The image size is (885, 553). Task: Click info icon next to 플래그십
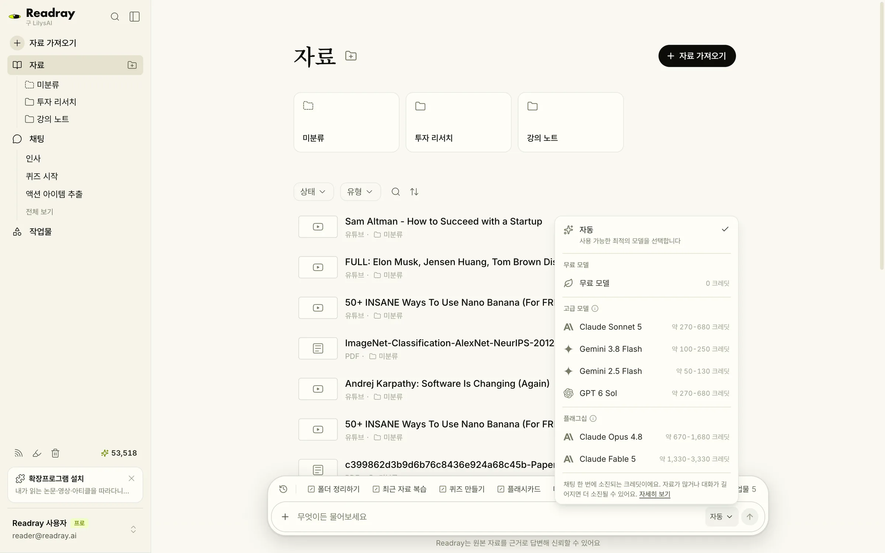click(x=593, y=418)
